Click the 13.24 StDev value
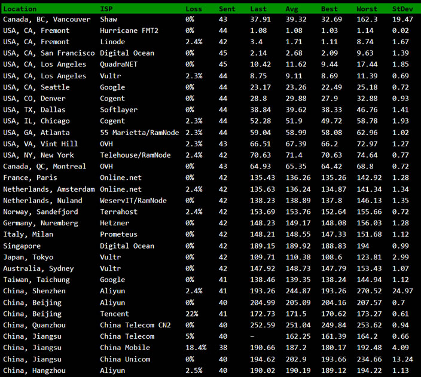The height and width of the screenshot is (377, 421). click(402, 359)
